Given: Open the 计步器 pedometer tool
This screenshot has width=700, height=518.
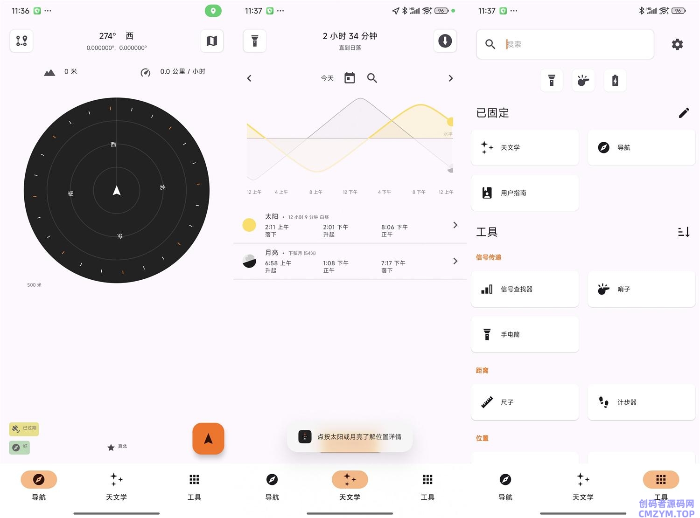Looking at the screenshot, I should [x=642, y=402].
